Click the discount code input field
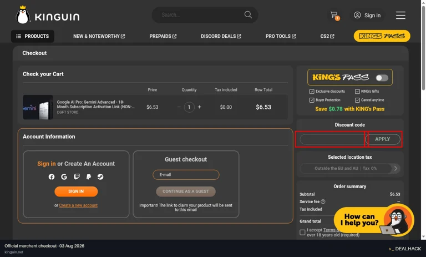Image resolution: width=426 pixels, height=257 pixels. click(x=332, y=139)
